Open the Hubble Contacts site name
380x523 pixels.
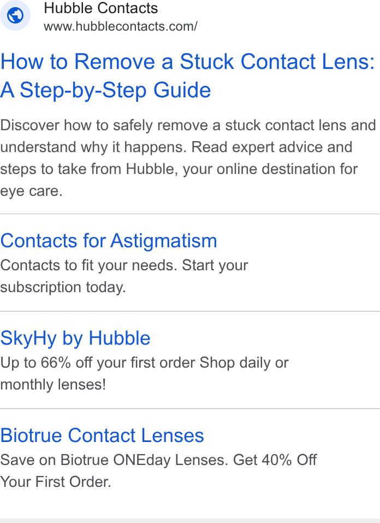click(x=101, y=8)
